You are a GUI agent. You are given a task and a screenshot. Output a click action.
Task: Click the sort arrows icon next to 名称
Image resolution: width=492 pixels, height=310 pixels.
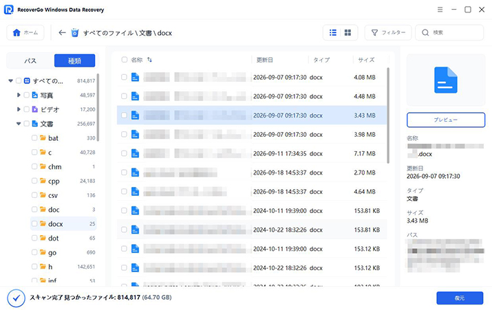click(150, 60)
